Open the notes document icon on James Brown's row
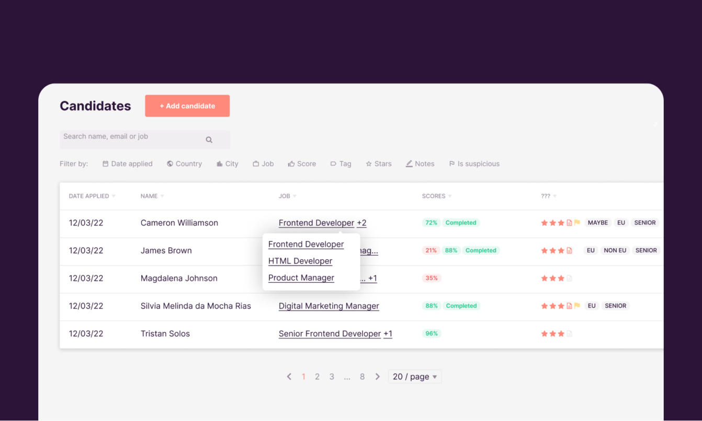The width and height of the screenshot is (702, 421). (569, 250)
